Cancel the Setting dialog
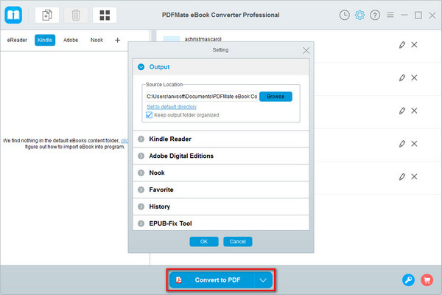The image size is (442, 295). tap(238, 242)
